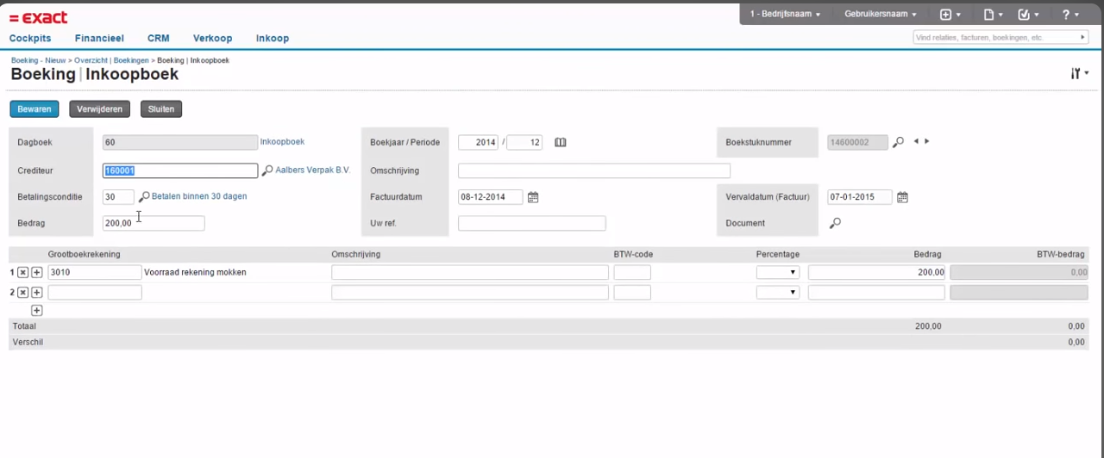Open the Verkoop menu
Screen dimensions: 1104x458
click(212, 39)
